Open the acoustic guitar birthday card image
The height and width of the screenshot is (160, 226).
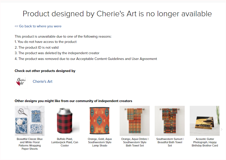pos(205,121)
